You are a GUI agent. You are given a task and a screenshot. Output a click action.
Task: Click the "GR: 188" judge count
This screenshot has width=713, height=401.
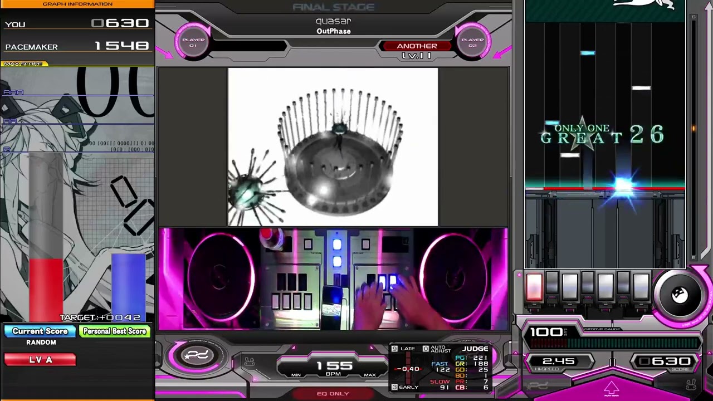[x=471, y=364]
